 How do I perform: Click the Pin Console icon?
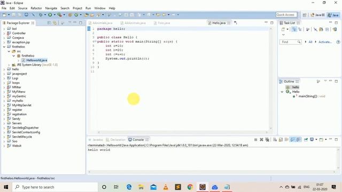(x=306, y=140)
